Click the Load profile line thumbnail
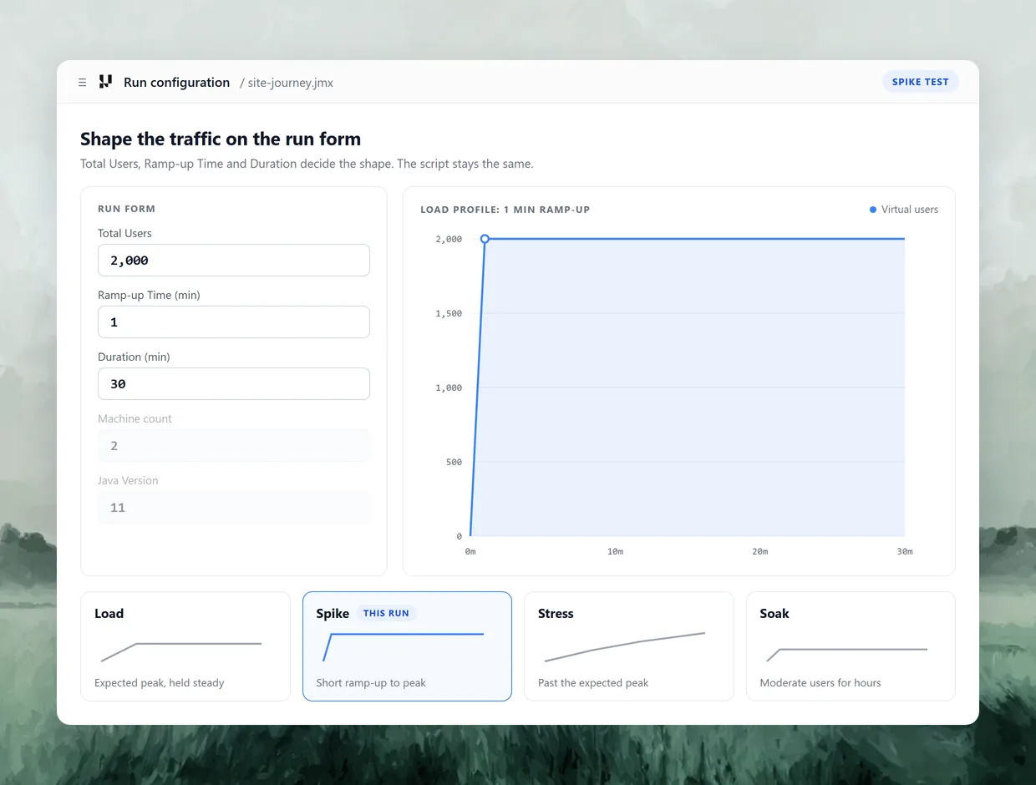 click(181, 650)
